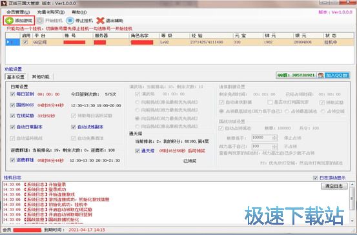
Task: Open the 充值卡购买 menu
Action: coord(51,12)
